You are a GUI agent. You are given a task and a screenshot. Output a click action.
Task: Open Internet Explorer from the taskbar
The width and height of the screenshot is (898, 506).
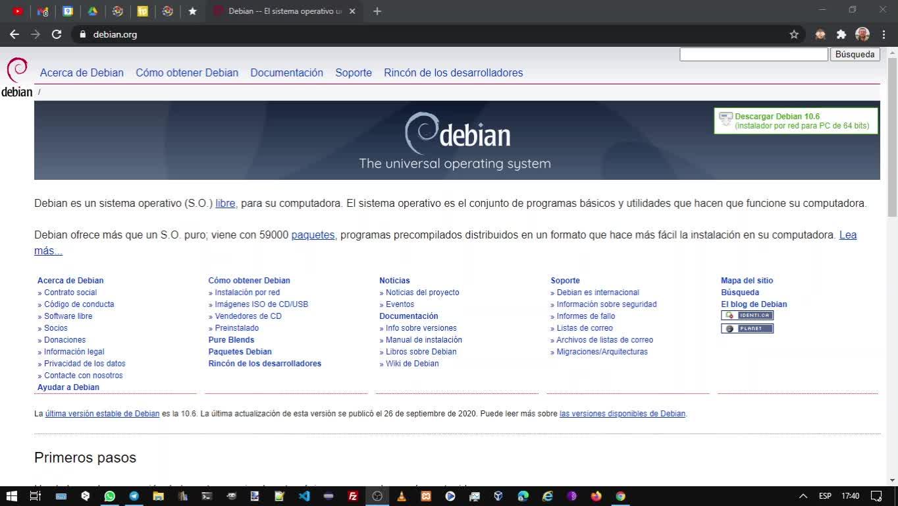coord(547,496)
